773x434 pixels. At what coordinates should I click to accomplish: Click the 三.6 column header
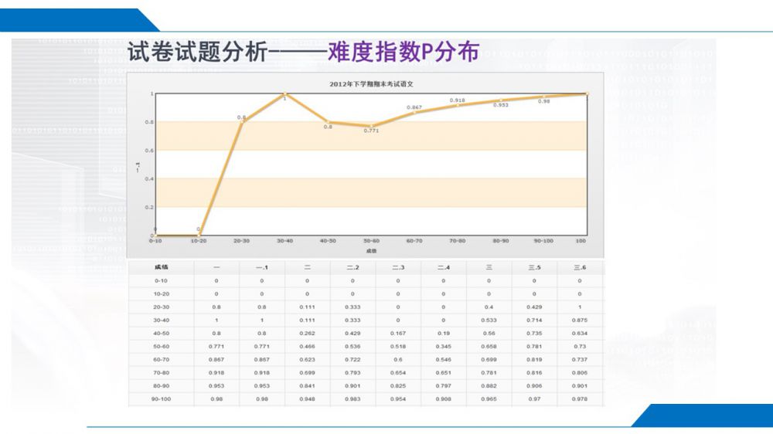580,267
